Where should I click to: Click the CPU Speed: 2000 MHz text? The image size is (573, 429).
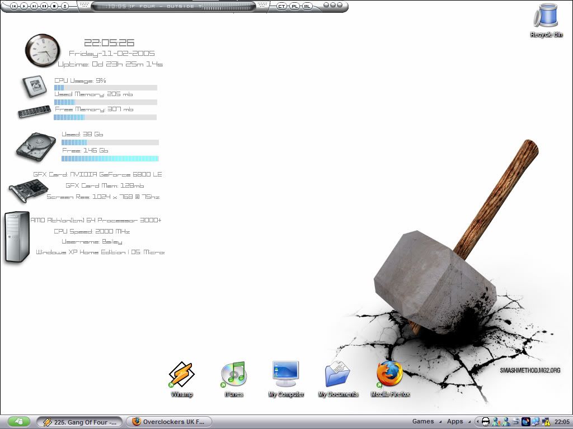point(92,231)
